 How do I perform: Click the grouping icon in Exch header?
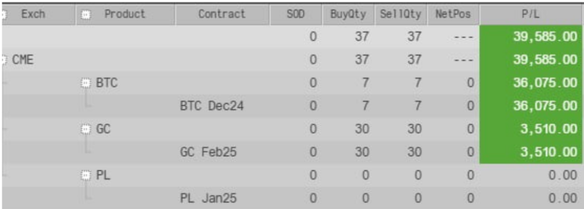(4, 14)
